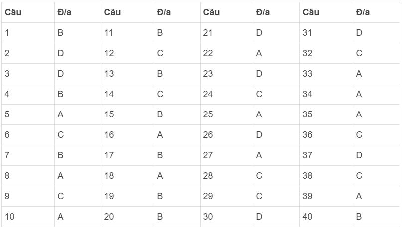The image size is (402, 229).
Task: Select answer C next to question 28
Action: (x=259, y=176)
